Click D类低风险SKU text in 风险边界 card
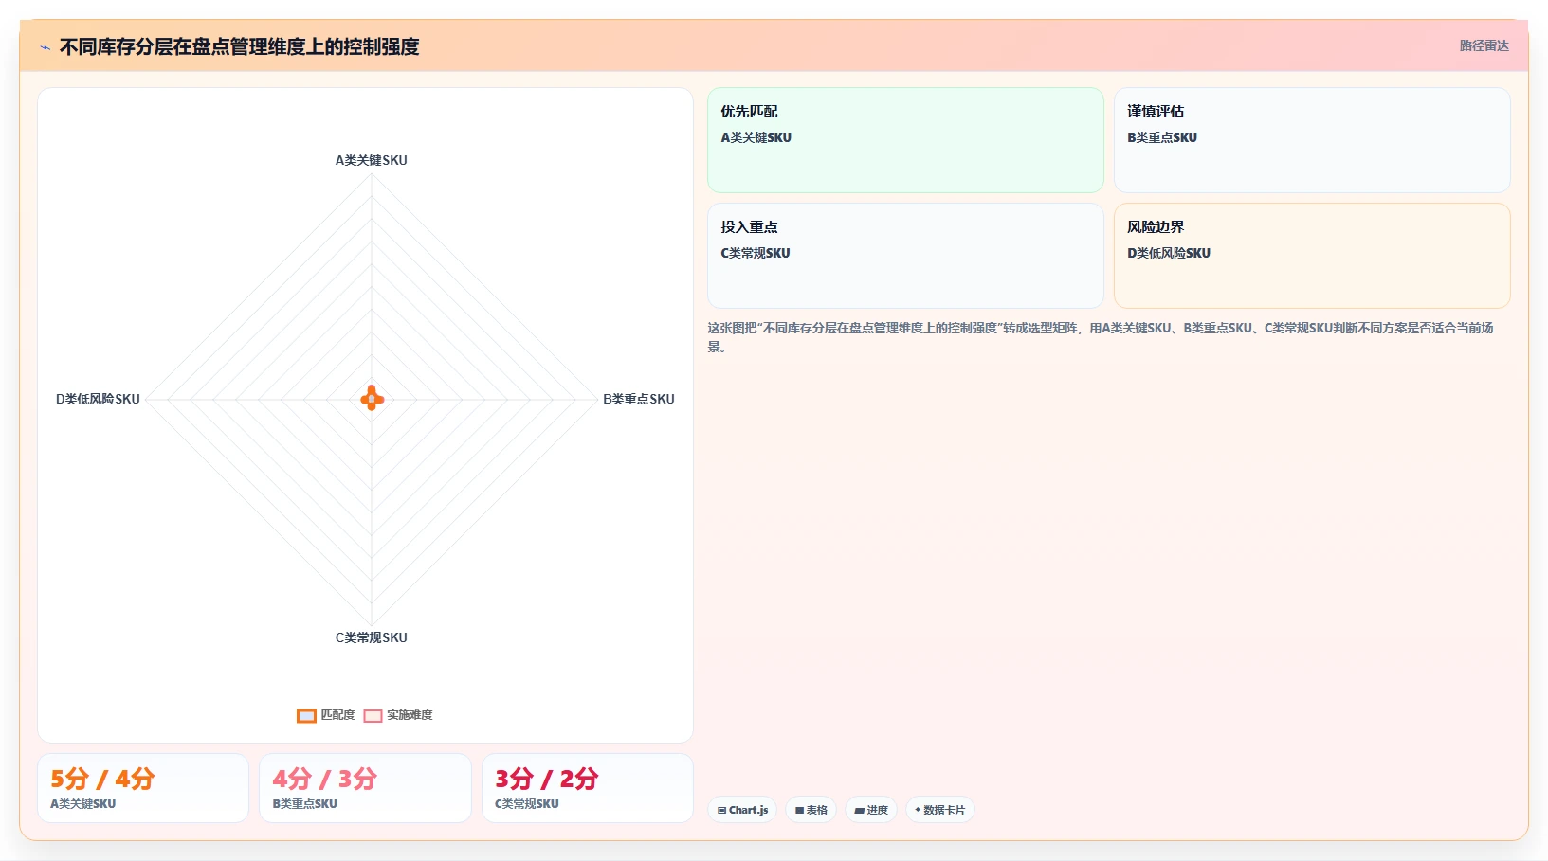 1168,253
